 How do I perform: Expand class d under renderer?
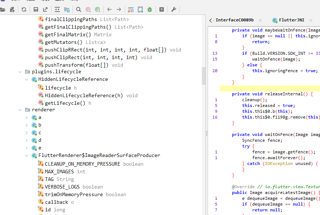[26, 140]
